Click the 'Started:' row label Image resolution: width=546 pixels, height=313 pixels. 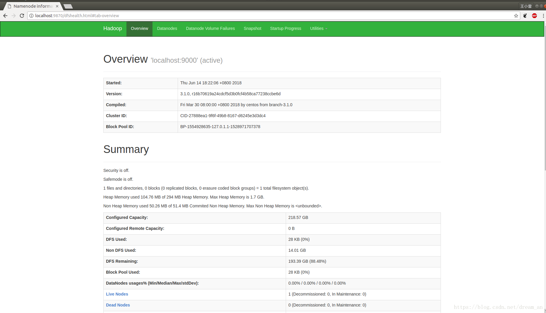(114, 83)
